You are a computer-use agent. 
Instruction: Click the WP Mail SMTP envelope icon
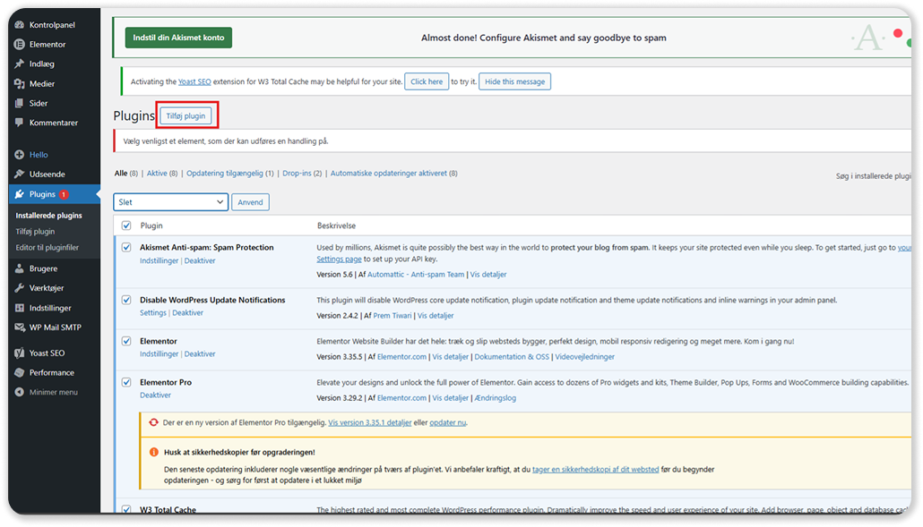20,327
